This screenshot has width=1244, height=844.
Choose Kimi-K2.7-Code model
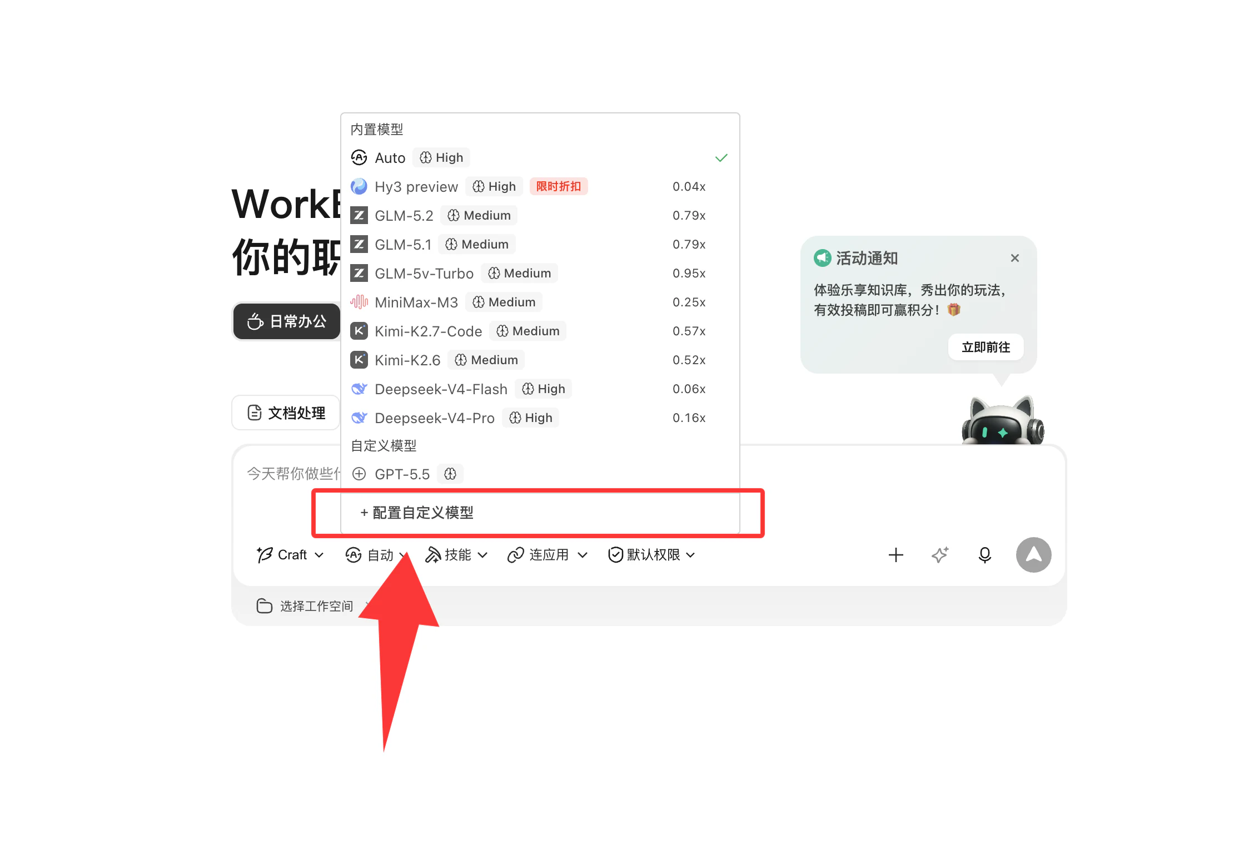[x=540, y=331]
